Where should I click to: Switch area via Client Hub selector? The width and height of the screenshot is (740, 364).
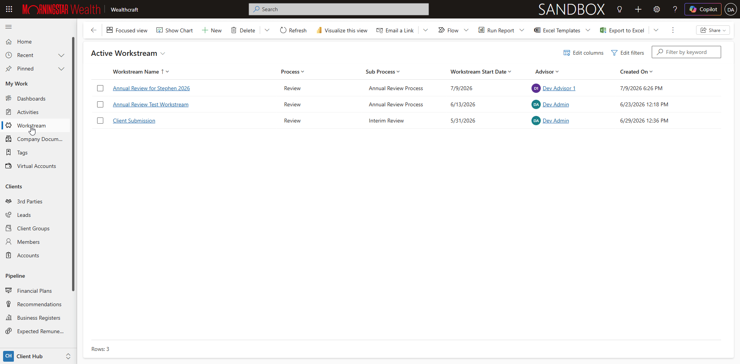coord(37,356)
